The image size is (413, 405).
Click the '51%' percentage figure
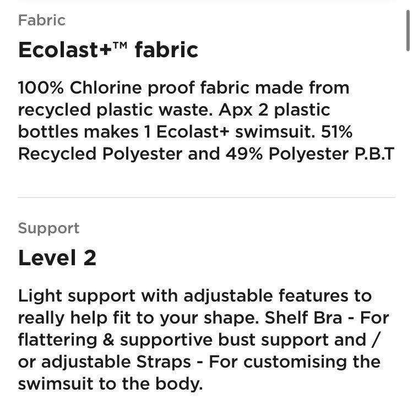pos(336,132)
